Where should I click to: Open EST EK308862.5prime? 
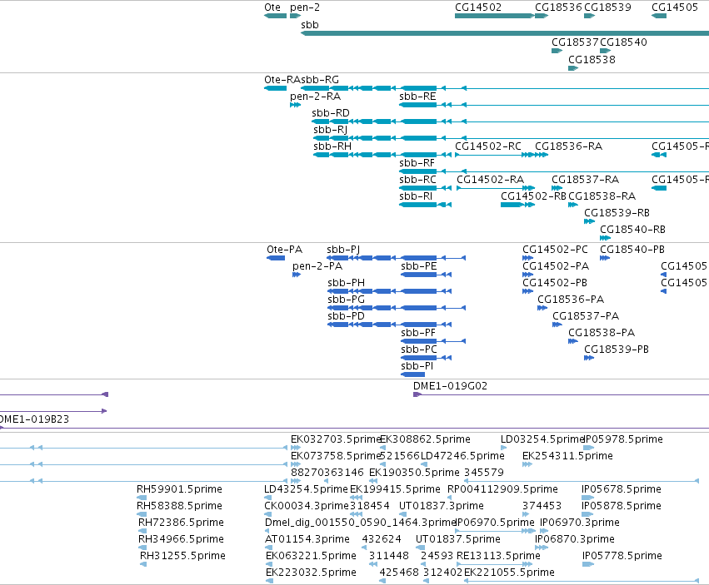coord(383,448)
